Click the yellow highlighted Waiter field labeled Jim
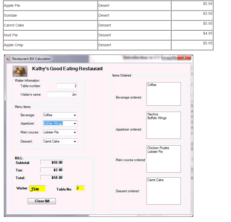 (x=37, y=188)
